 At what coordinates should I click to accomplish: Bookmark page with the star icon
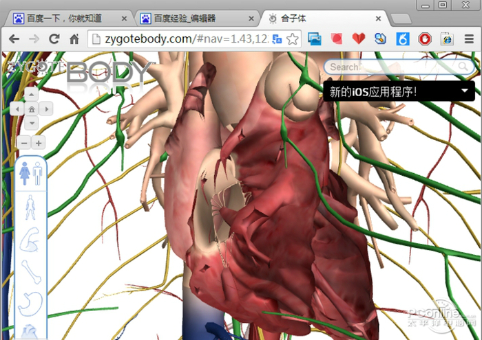click(x=293, y=39)
